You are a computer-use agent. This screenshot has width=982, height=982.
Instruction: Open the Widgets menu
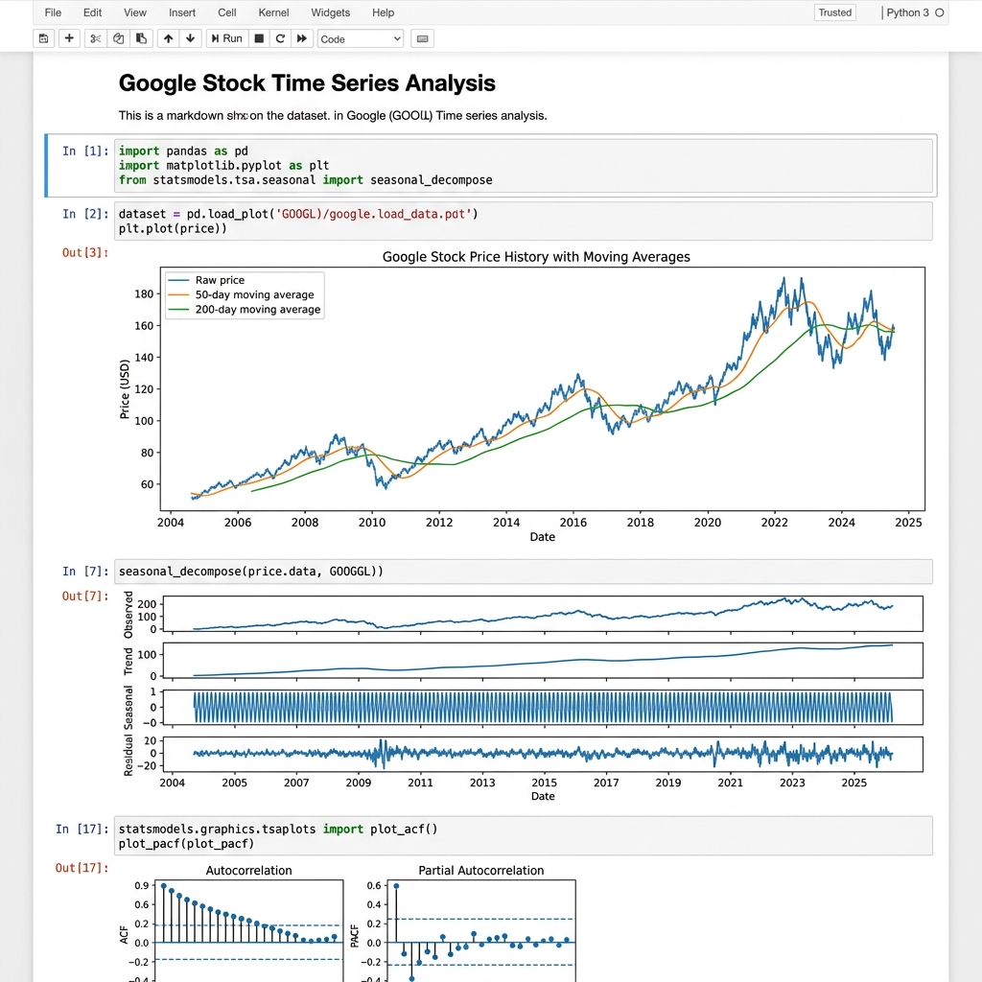click(330, 12)
